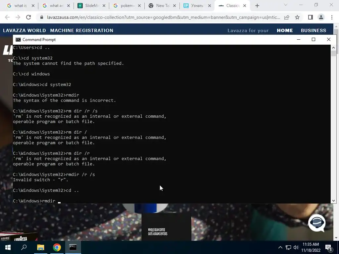The width and height of the screenshot is (339, 254).
Task: Open File Explorer from the taskbar
Action: [x=40, y=247]
